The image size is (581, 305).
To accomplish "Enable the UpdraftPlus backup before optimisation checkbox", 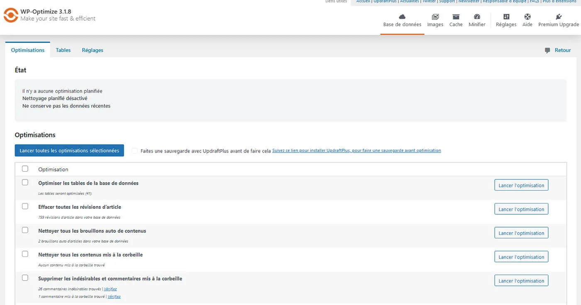I will point(134,151).
